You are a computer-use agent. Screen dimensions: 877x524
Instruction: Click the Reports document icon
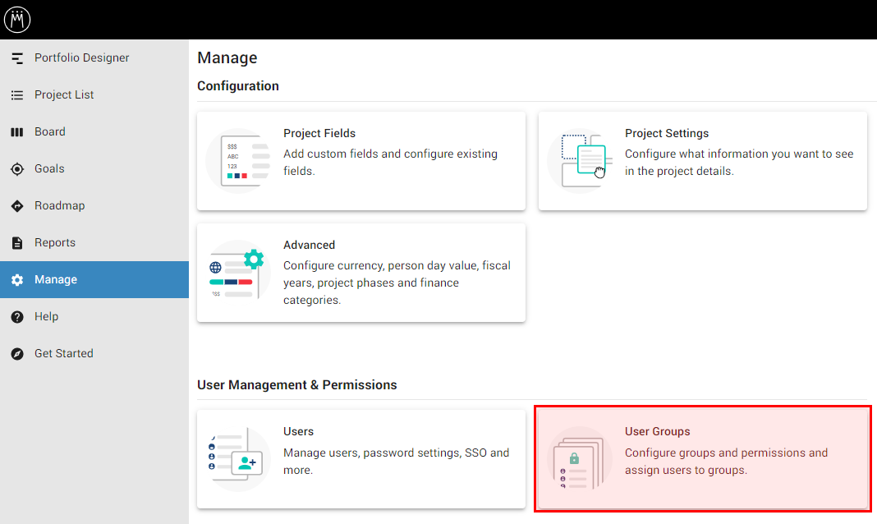(x=17, y=243)
